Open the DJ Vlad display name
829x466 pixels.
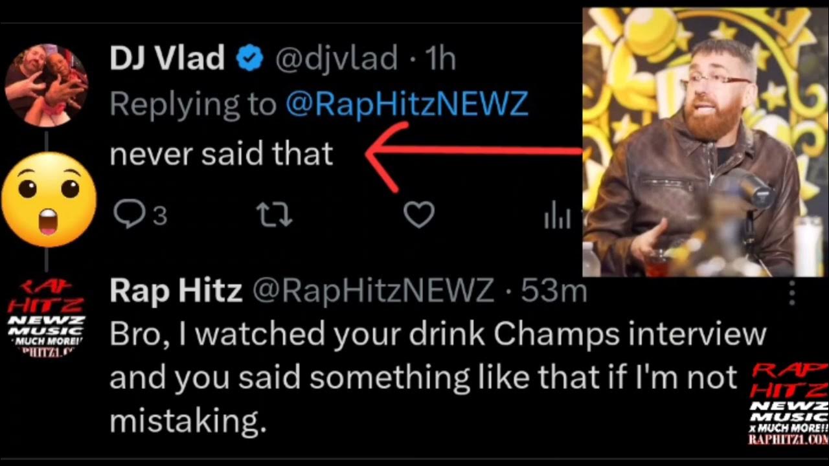(167, 59)
